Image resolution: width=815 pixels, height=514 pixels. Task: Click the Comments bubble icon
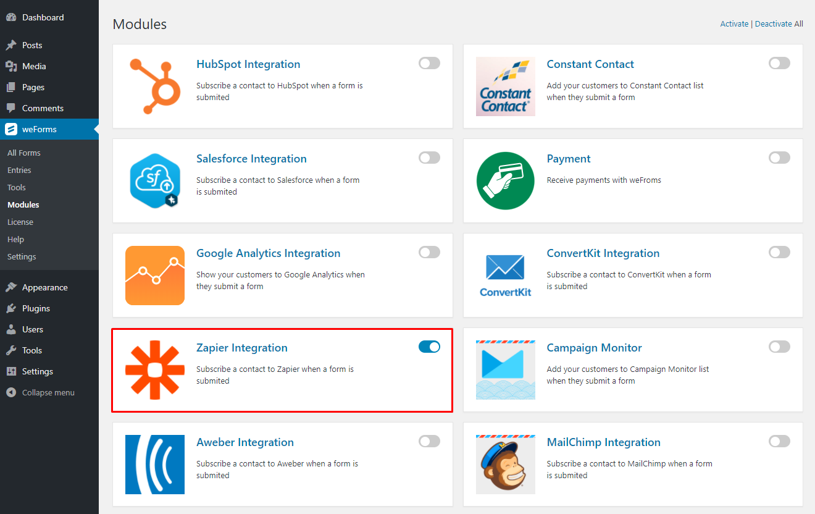coord(11,108)
